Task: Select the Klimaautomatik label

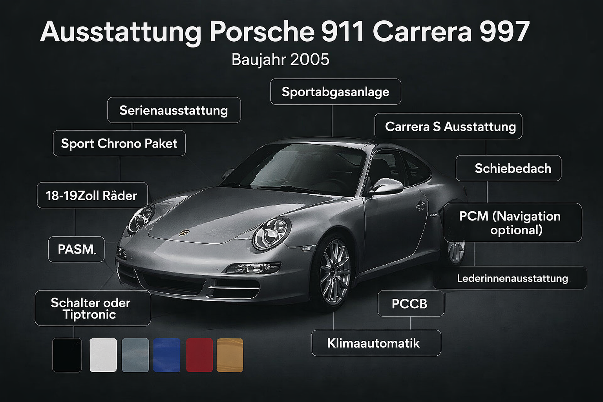Action: (376, 343)
